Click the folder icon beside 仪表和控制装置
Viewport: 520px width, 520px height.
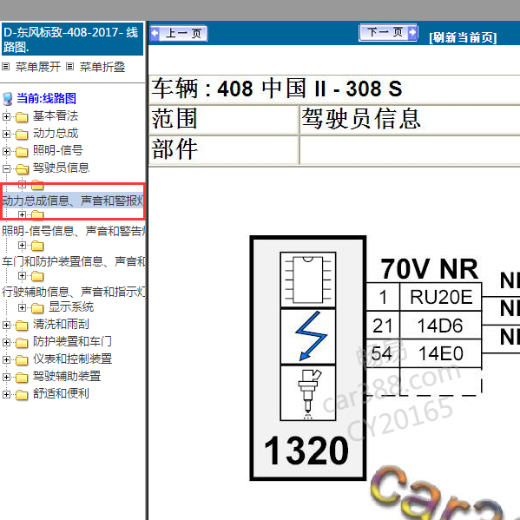(x=22, y=359)
